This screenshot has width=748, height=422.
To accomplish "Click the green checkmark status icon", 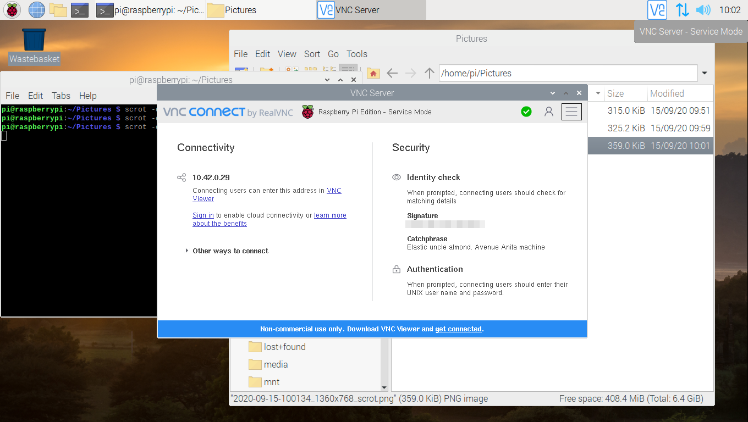I will tap(526, 112).
